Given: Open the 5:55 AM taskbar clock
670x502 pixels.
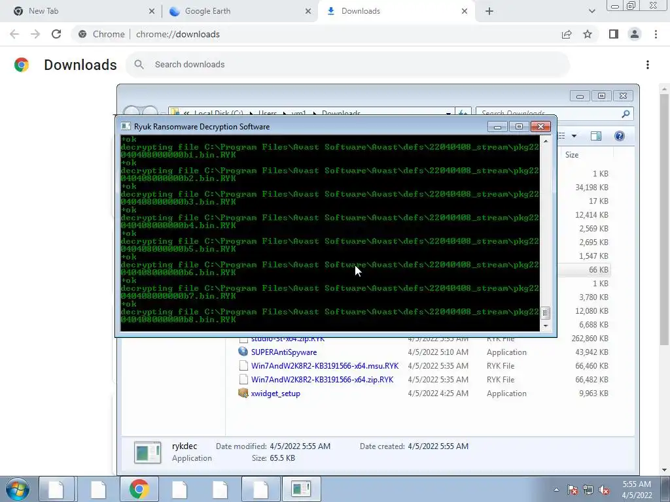Looking at the screenshot, I should (x=637, y=490).
